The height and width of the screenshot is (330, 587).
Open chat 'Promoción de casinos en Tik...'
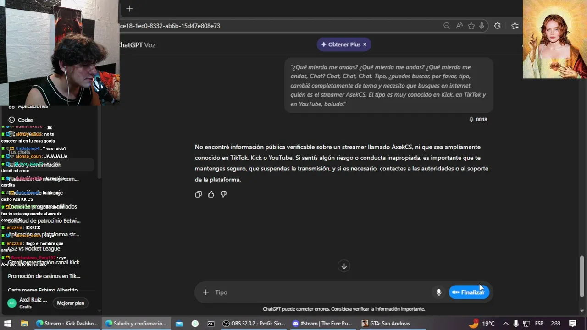[x=44, y=276]
